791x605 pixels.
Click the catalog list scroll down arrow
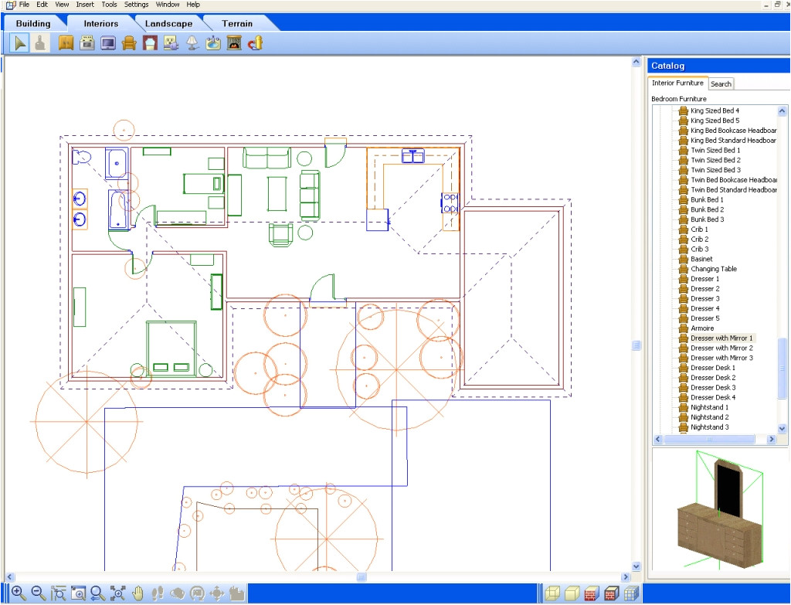[782, 428]
